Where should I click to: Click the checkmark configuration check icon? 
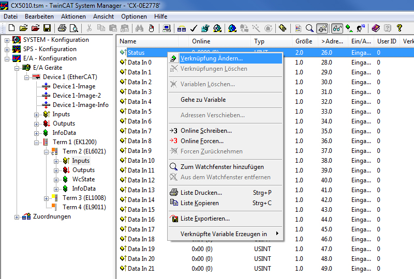[194, 28]
